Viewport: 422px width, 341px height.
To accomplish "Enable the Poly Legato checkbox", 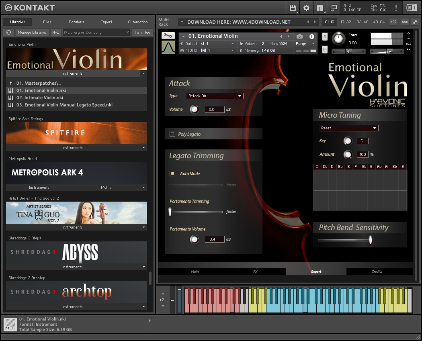I will point(172,134).
